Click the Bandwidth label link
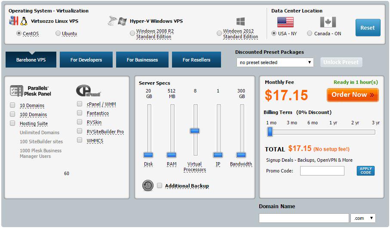 coord(241,164)
